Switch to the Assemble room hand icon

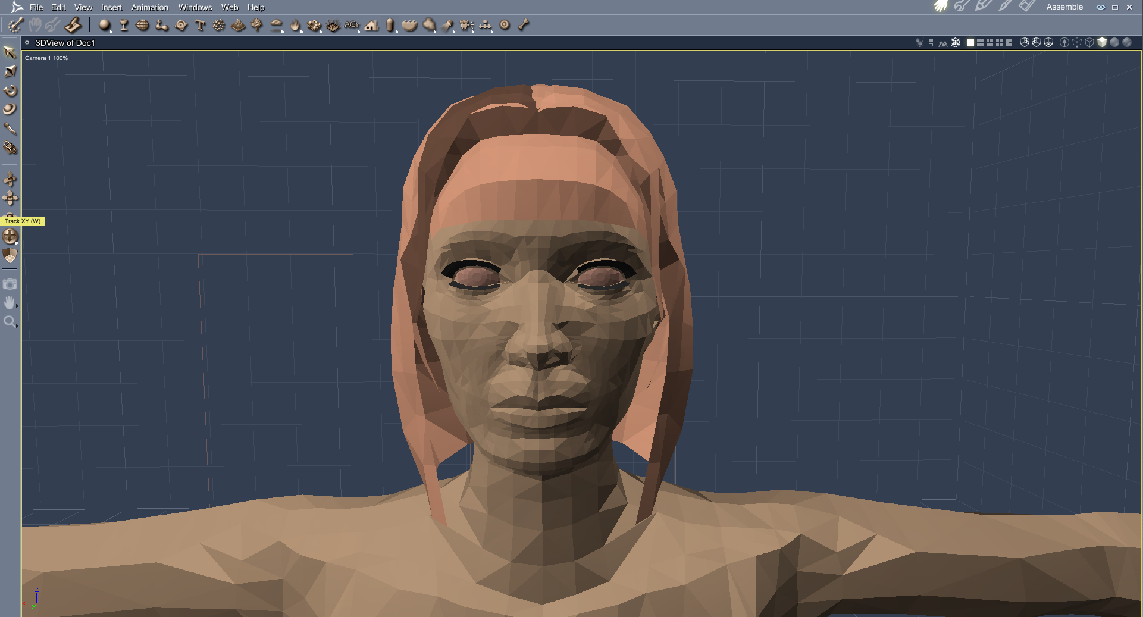pyautogui.click(x=941, y=7)
